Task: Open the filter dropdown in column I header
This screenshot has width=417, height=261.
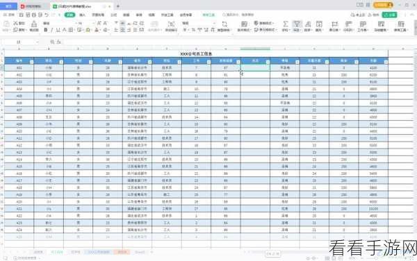Action: [x=268, y=62]
